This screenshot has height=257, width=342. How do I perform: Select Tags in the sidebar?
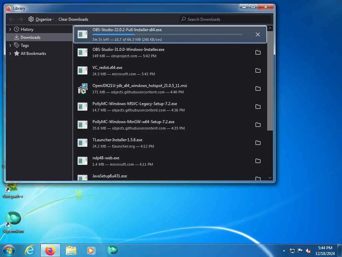(39, 46)
